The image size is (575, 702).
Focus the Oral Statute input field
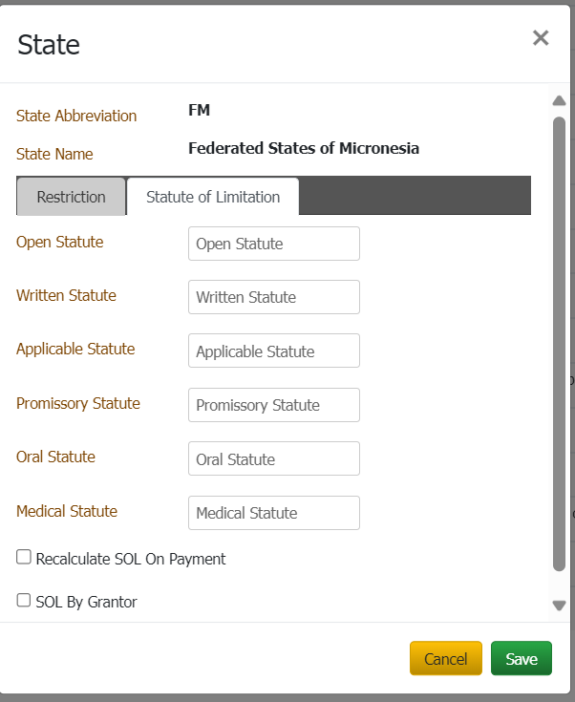[273, 458]
